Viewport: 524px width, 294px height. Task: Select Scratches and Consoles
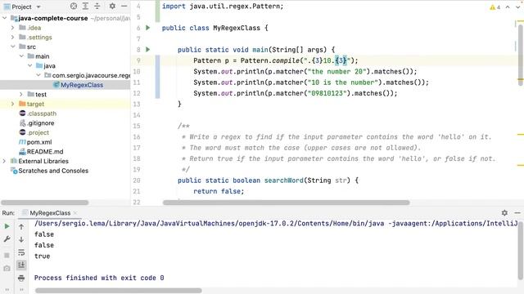(53, 171)
